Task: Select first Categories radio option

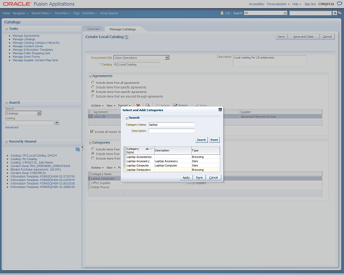Action: (x=93, y=149)
